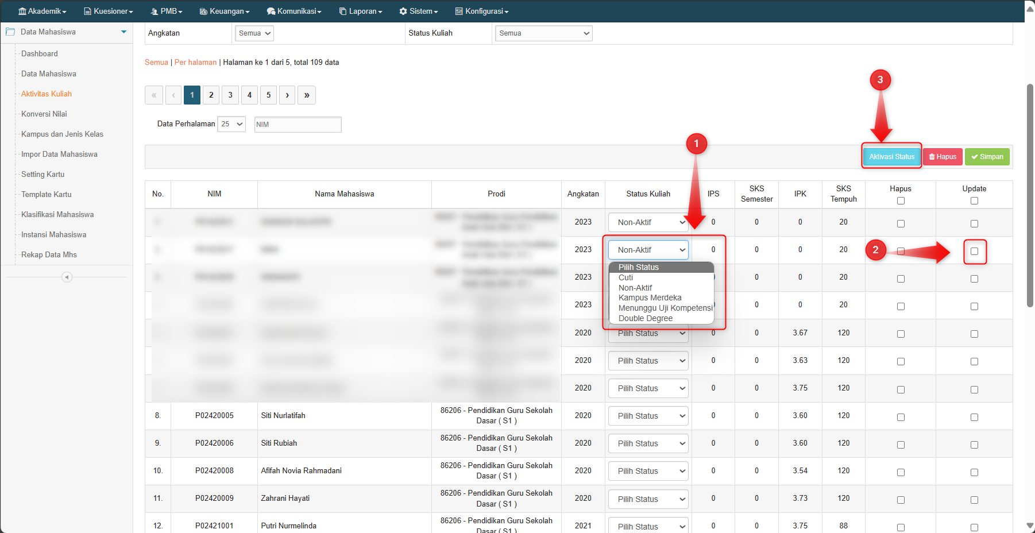
Task: Check the Update header select-all checkbox
Action: tap(974, 201)
